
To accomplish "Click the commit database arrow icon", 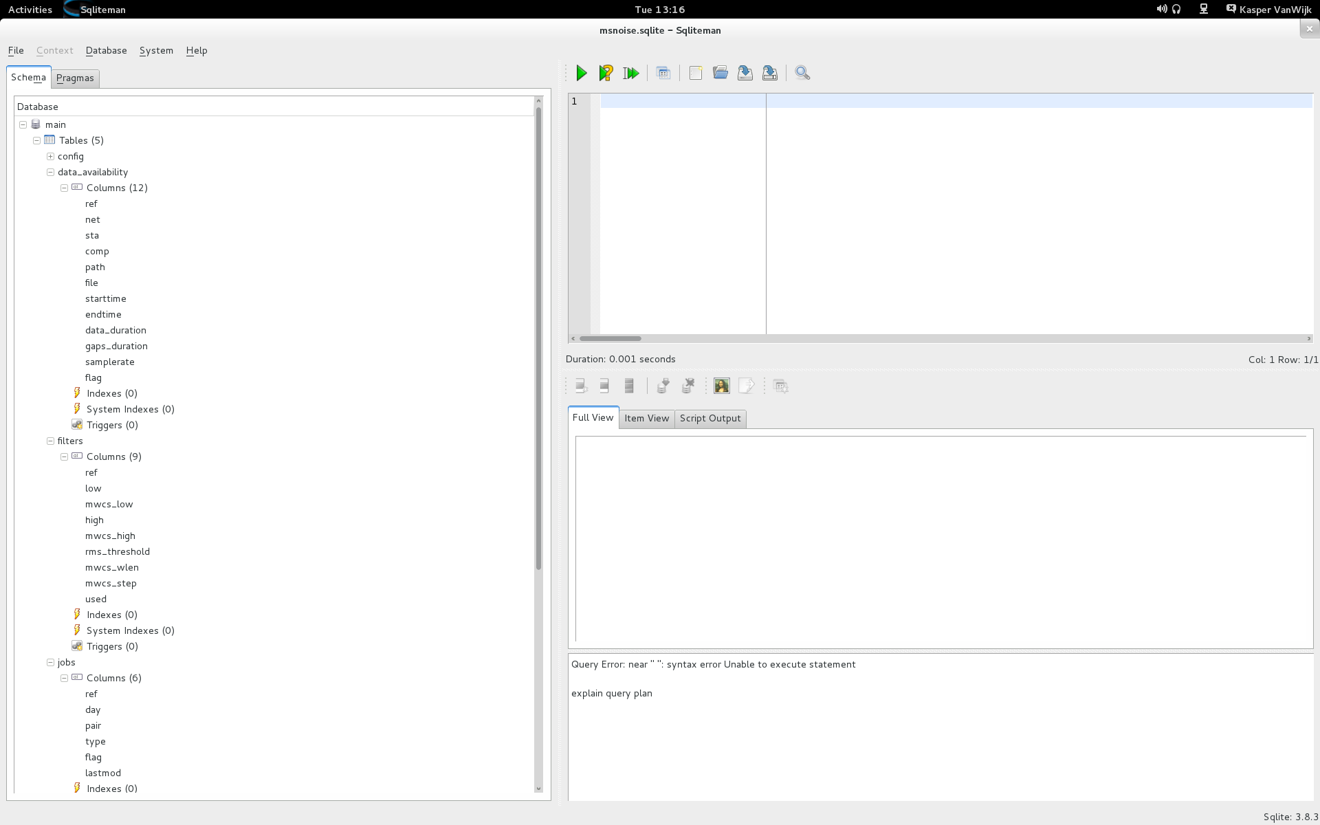I will tap(663, 386).
